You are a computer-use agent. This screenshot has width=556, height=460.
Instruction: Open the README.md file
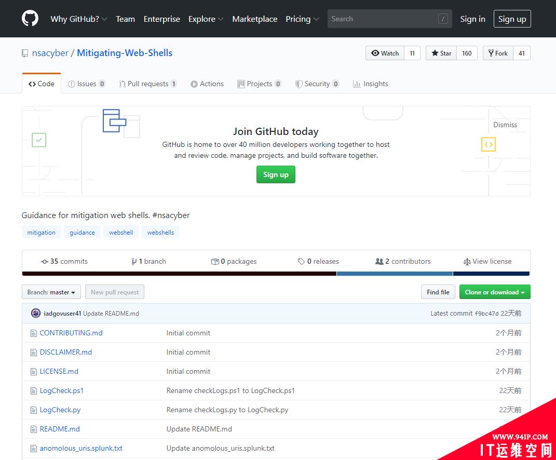60,429
